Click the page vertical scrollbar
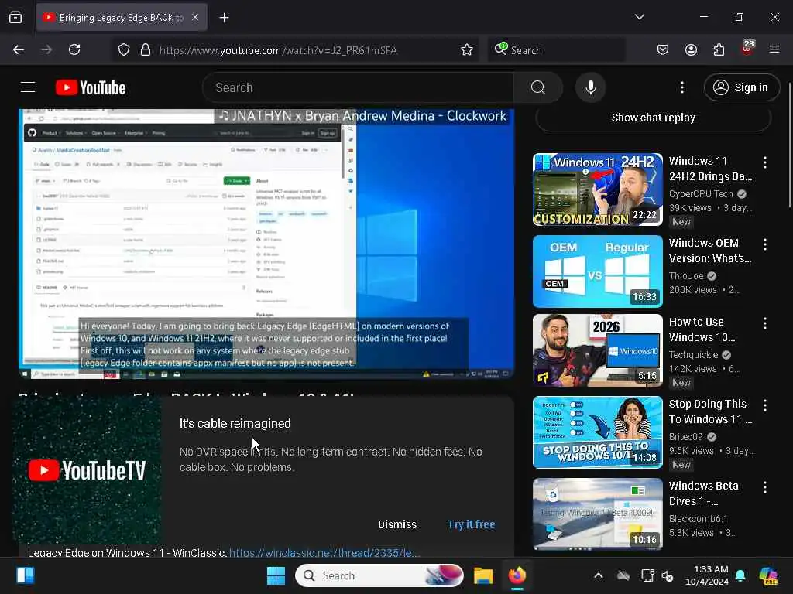 pos(789,144)
